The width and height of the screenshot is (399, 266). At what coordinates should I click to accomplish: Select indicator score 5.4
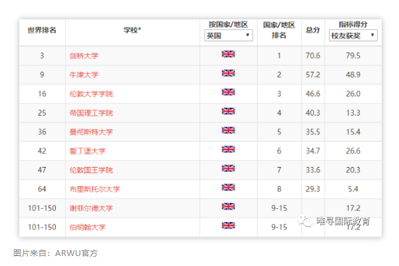point(353,189)
